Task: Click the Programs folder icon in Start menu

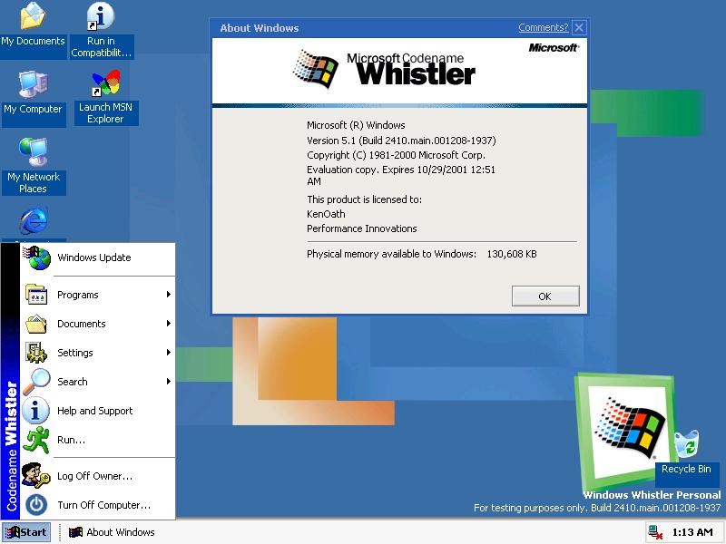Action: pos(36,294)
